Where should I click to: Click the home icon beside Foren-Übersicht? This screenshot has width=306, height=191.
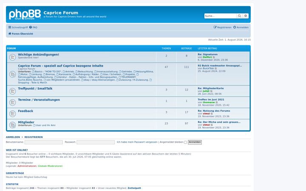9,34
